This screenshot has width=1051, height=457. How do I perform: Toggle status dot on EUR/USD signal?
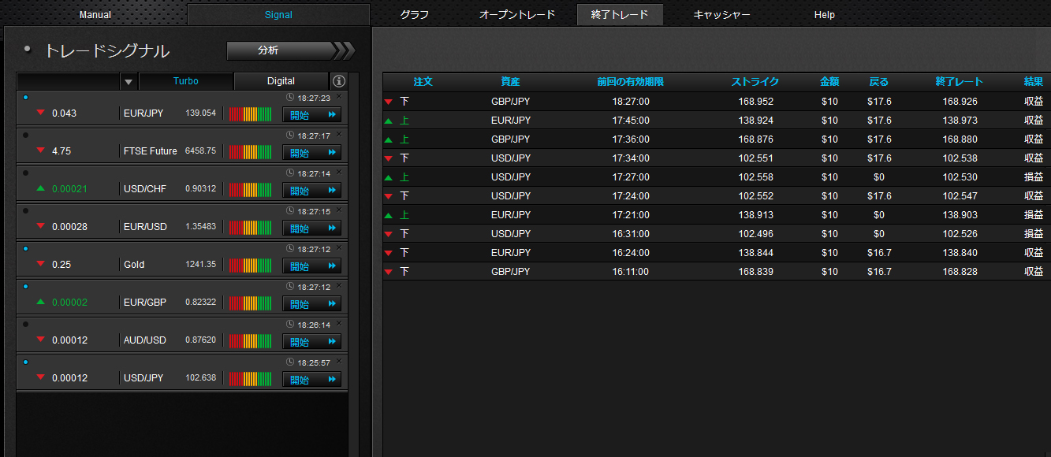25,210
